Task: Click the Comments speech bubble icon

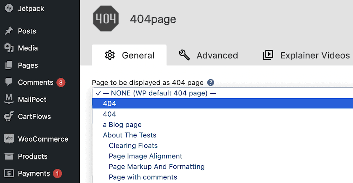Action: [x=9, y=82]
